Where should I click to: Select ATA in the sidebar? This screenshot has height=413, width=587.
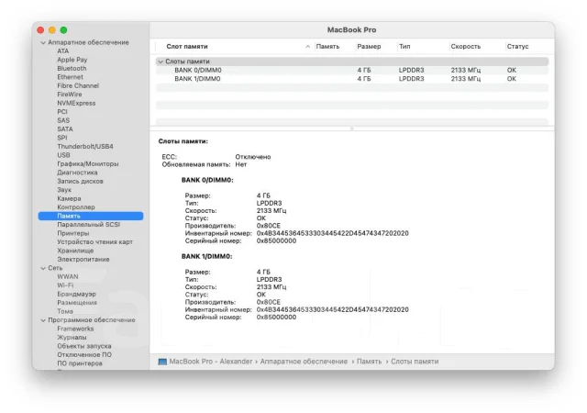[x=63, y=51]
